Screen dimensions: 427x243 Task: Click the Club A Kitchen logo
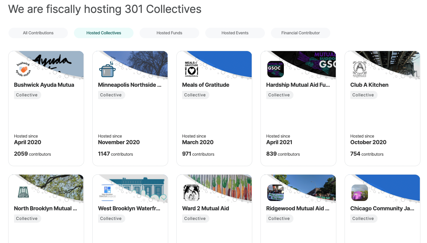pos(359,69)
